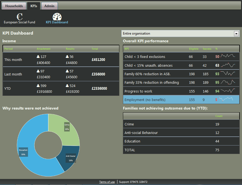
Task: Open the Terms of use link
Action: pyautogui.click(x=107, y=182)
